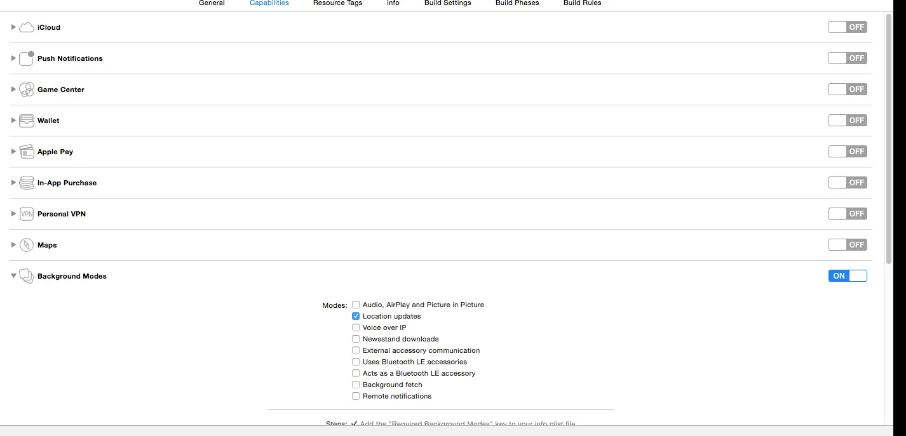Go to the Build Phases tab

(x=517, y=3)
